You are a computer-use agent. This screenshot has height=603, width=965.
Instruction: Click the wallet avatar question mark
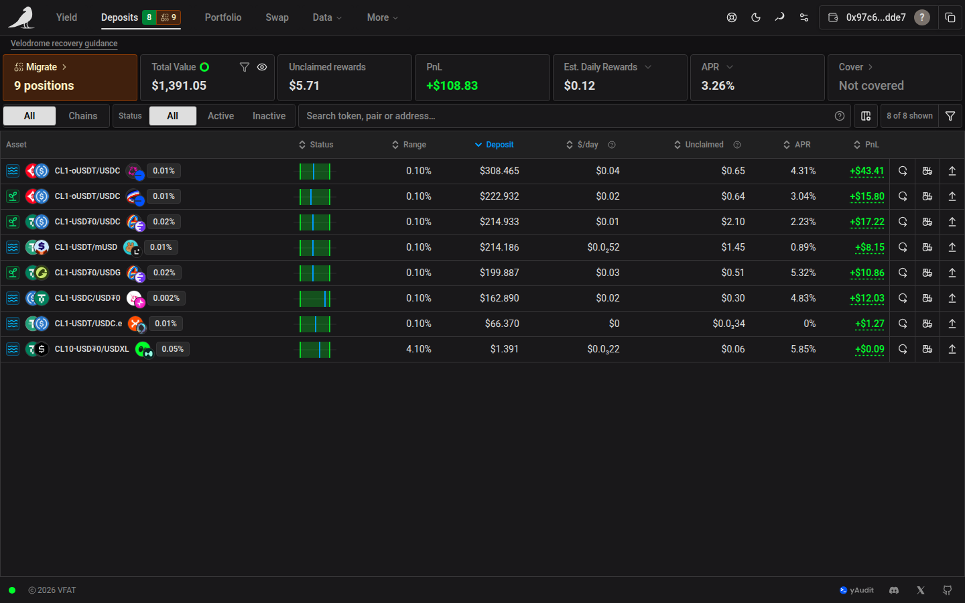(x=922, y=17)
